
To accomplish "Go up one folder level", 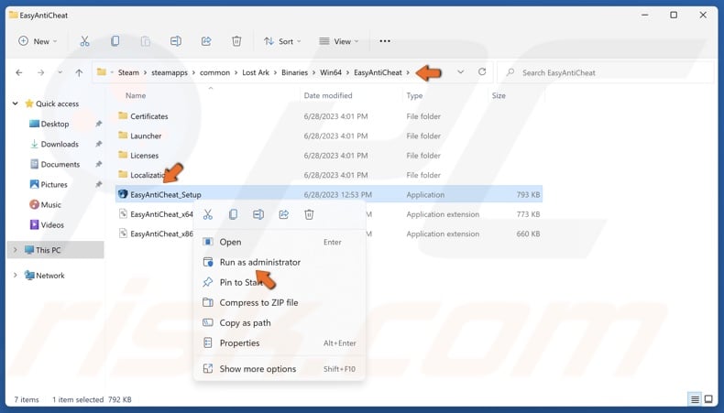I will tap(79, 72).
